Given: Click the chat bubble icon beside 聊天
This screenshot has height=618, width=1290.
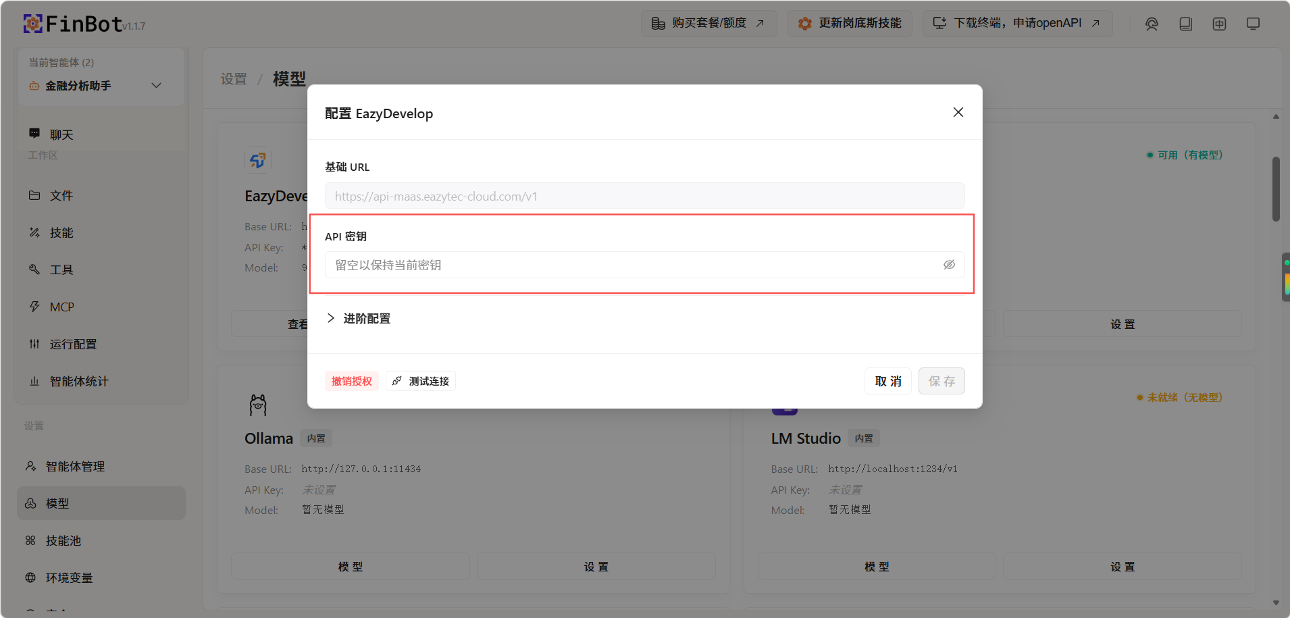Looking at the screenshot, I should [x=34, y=134].
